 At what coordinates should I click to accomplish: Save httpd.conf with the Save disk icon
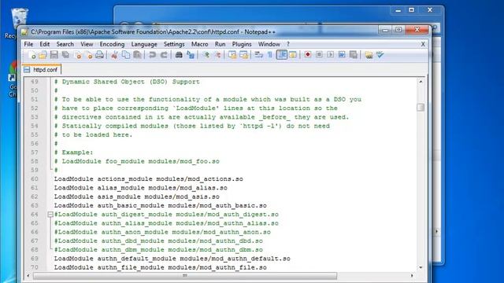point(54,55)
